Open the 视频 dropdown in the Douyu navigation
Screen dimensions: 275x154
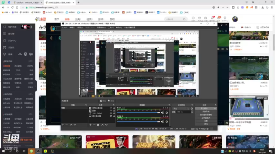point(89,19)
